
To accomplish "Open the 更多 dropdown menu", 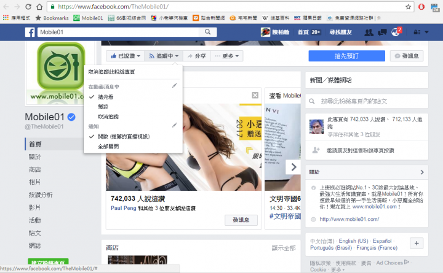I will [226, 56].
